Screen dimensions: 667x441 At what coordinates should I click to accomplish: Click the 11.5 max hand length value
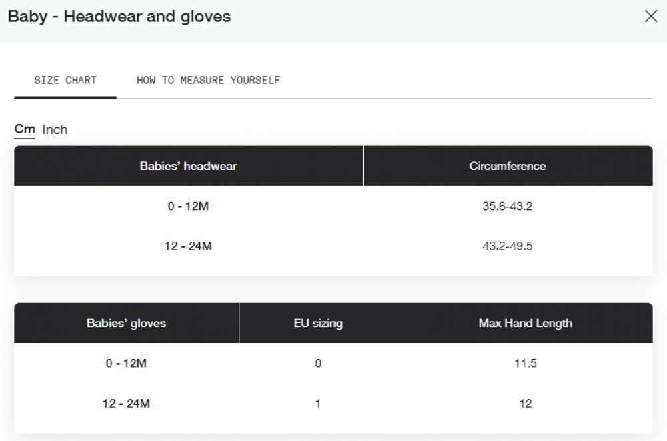tap(526, 363)
